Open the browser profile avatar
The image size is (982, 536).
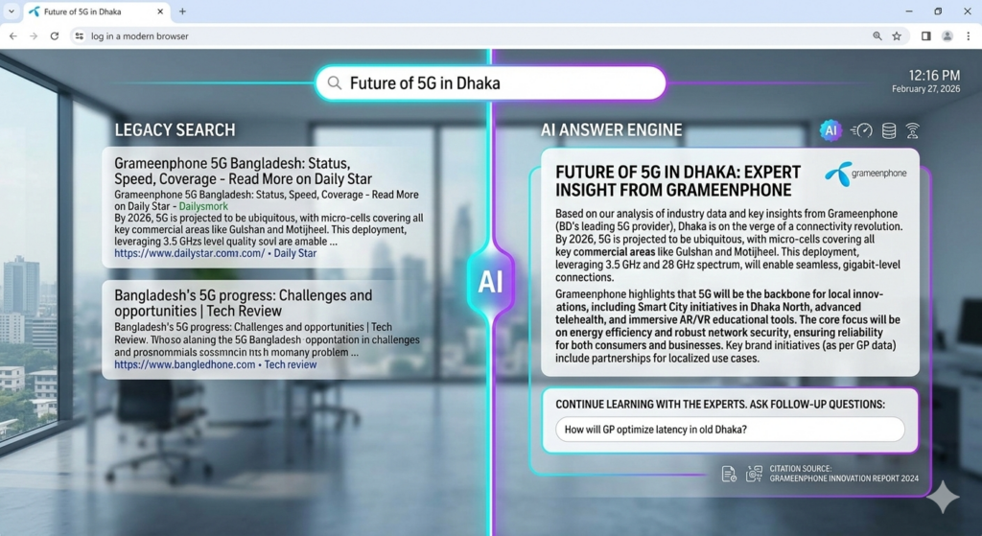point(947,36)
